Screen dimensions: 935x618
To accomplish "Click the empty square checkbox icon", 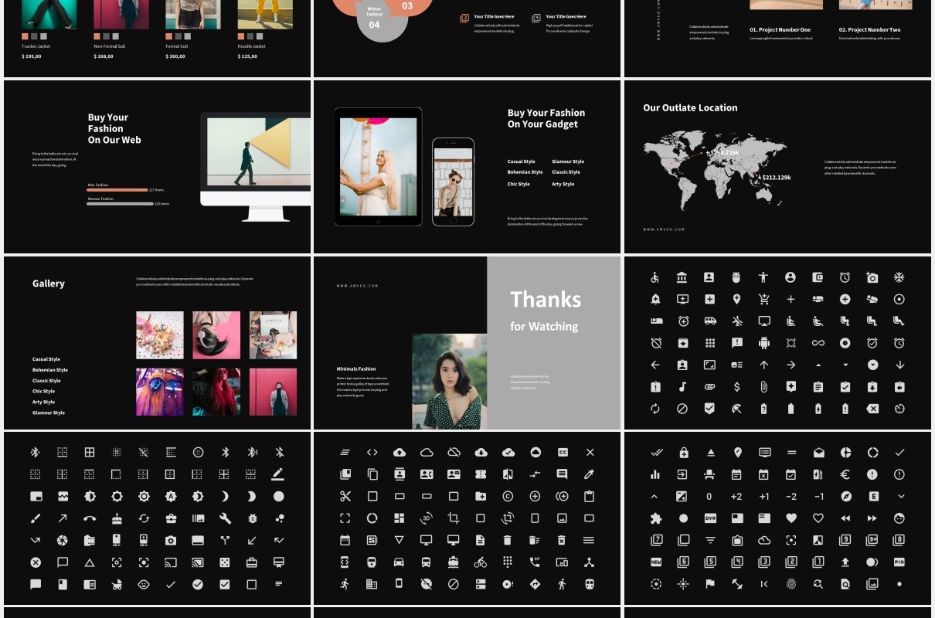I will pos(252,585).
